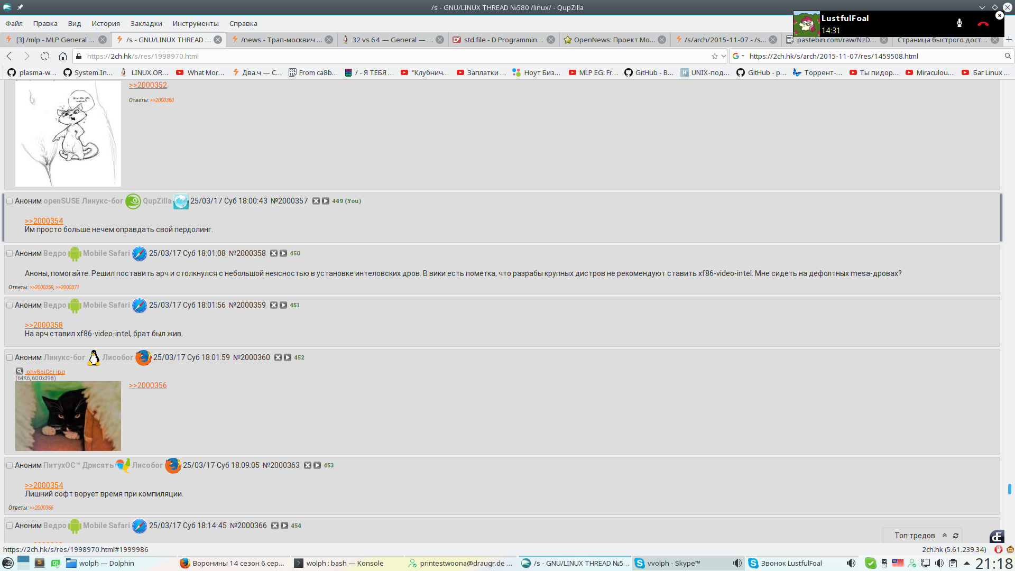
Task: Open the Инструменты menu
Action: click(x=196, y=23)
